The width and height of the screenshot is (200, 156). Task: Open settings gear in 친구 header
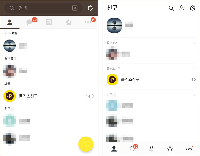(x=192, y=8)
